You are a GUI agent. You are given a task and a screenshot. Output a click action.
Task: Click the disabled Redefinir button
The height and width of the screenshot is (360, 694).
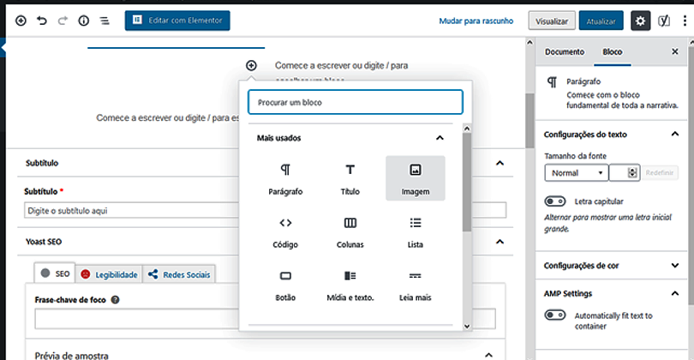660,172
